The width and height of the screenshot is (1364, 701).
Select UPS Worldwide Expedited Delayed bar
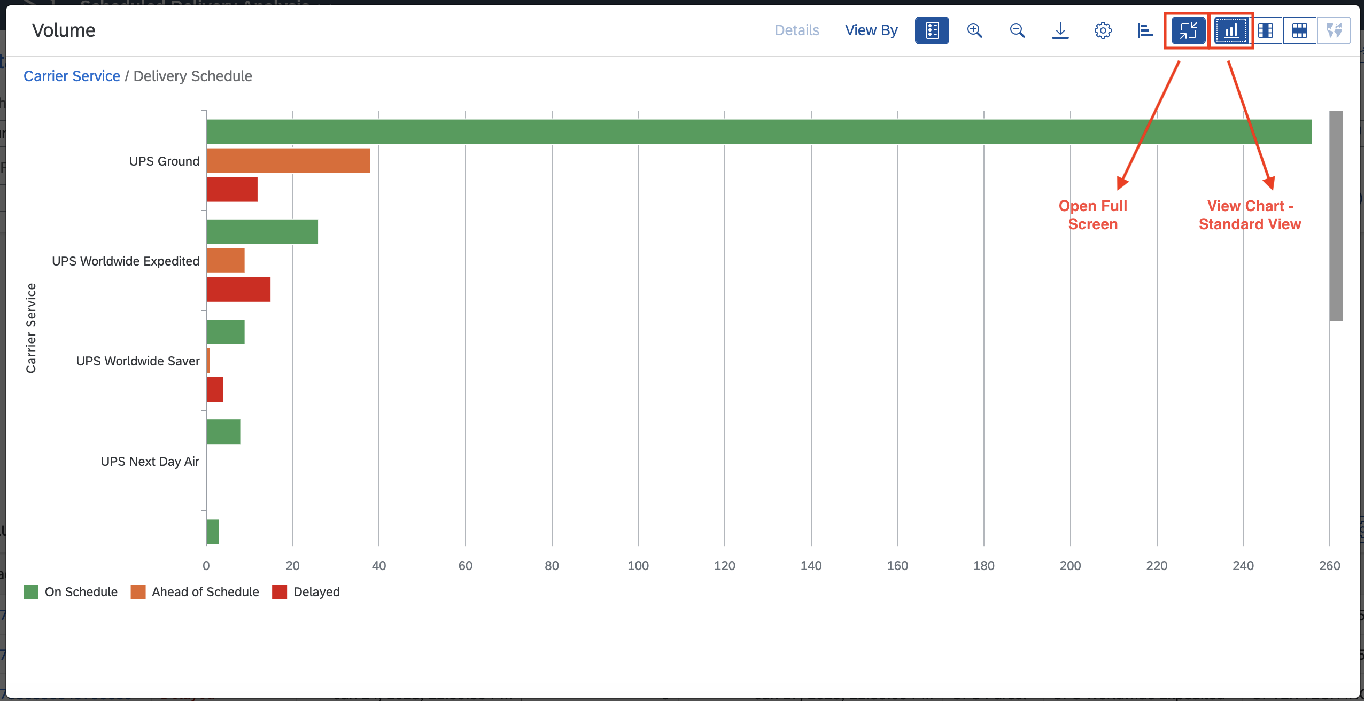click(x=238, y=289)
